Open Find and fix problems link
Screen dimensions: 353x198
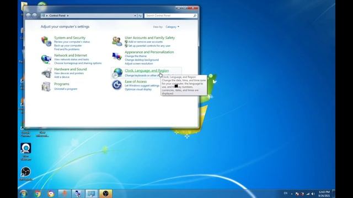tap(67, 49)
